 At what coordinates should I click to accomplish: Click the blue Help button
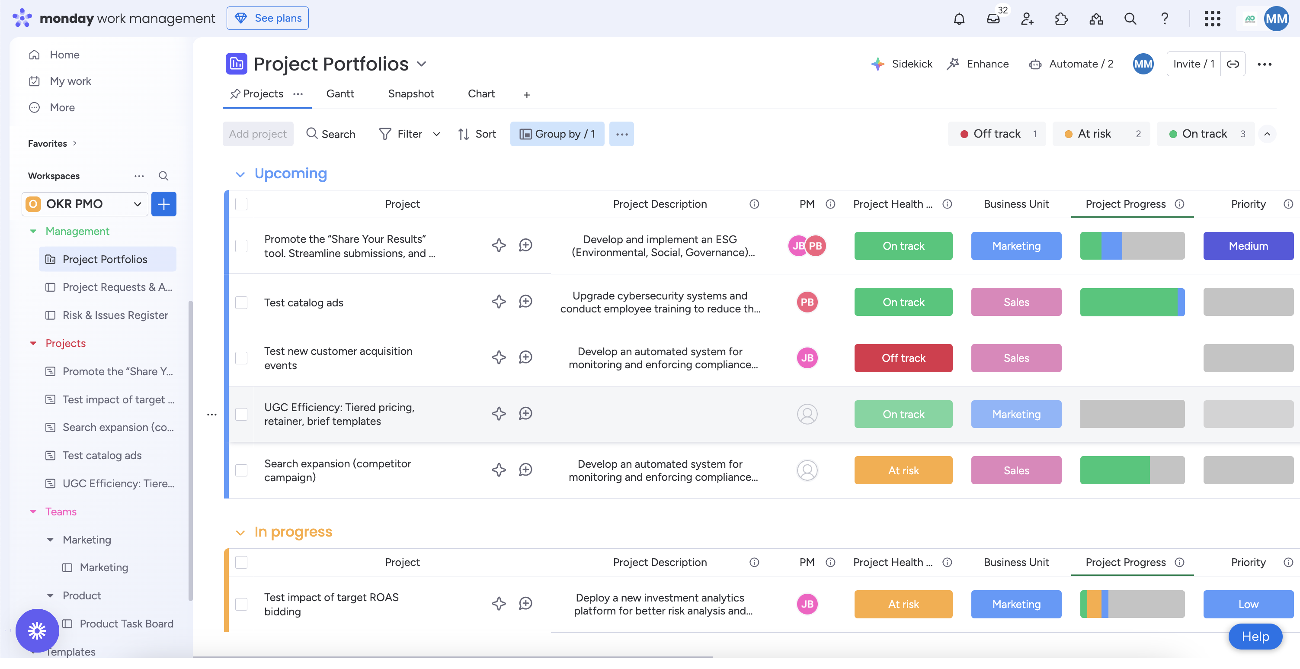[x=1255, y=637]
